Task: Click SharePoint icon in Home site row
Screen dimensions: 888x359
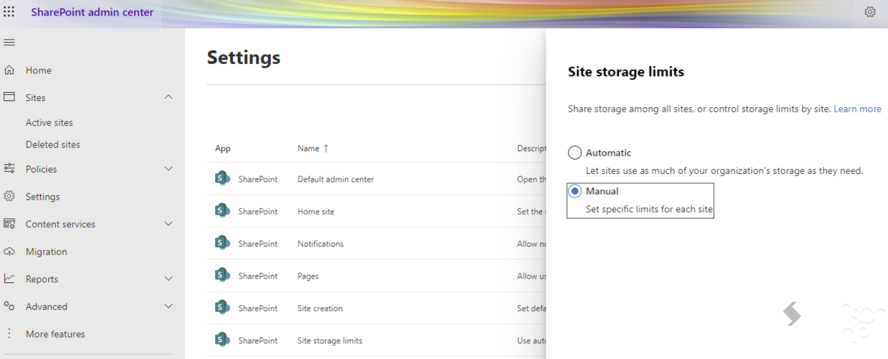Action: click(222, 211)
